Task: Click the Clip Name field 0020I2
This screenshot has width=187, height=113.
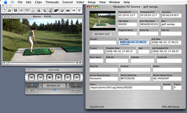Action: (x=127, y=24)
